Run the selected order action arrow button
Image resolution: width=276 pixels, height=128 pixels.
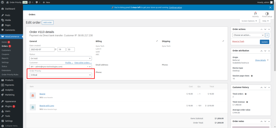[x=267, y=35]
